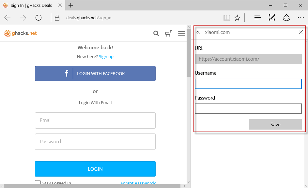Screen dimensions: 308x188
Task: Click address bar deals.ghacks.net/sign_in
Action: point(89,18)
